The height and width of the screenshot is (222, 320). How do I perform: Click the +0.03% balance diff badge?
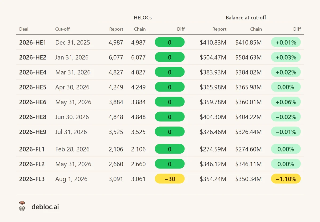[x=286, y=57]
